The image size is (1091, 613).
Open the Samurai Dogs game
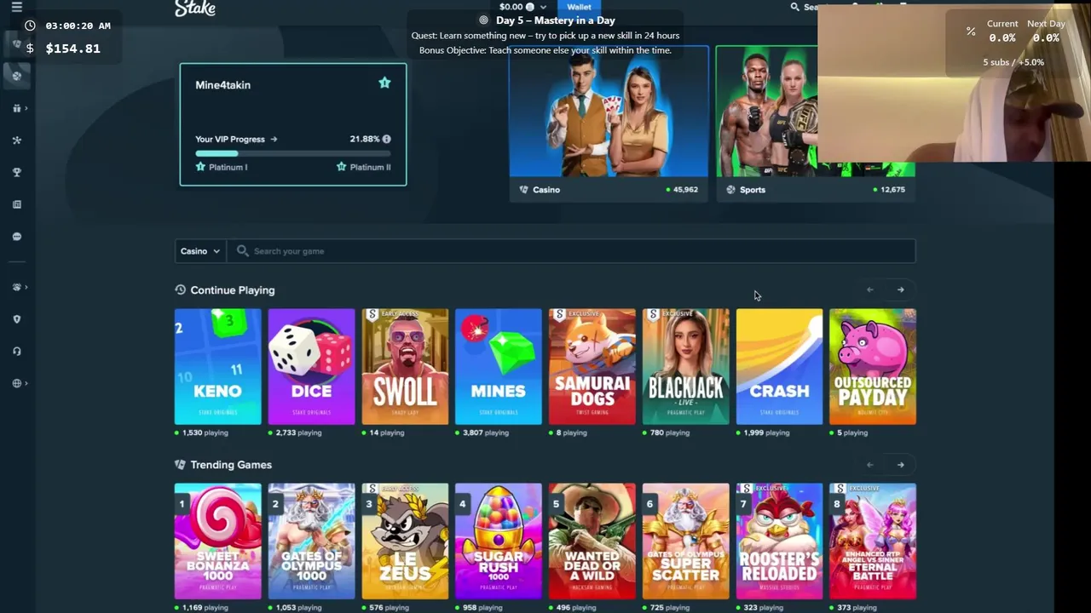point(592,366)
